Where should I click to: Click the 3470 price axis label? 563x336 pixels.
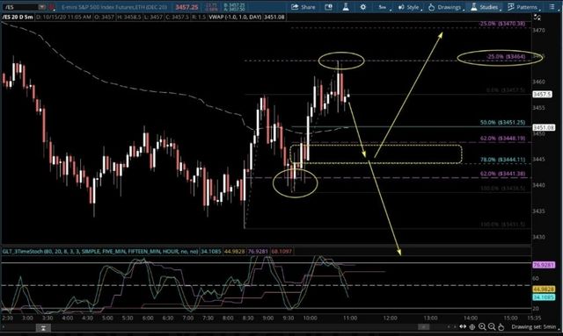point(538,31)
